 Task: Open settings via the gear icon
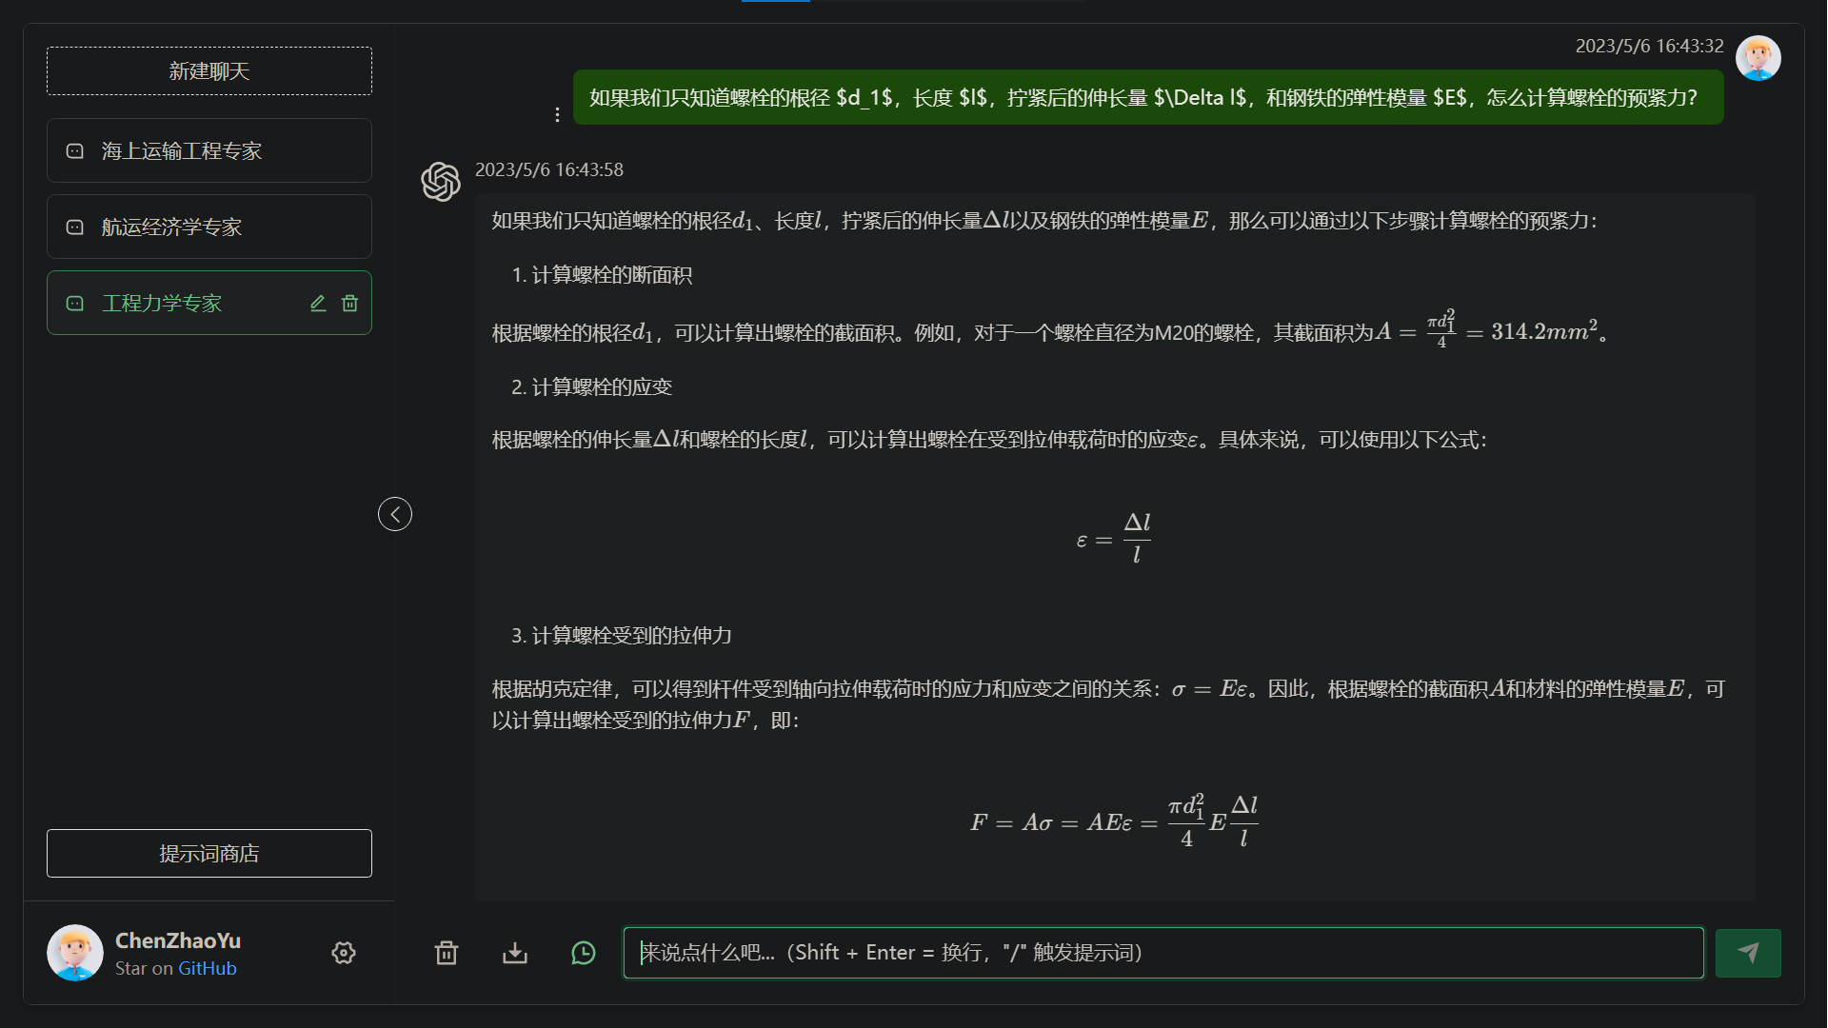(x=344, y=953)
